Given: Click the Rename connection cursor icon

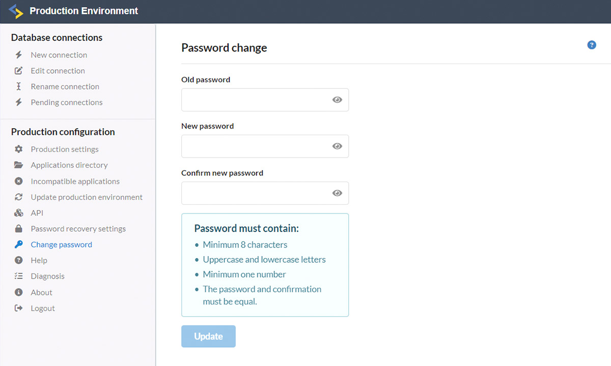Looking at the screenshot, I should pos(19,86).
